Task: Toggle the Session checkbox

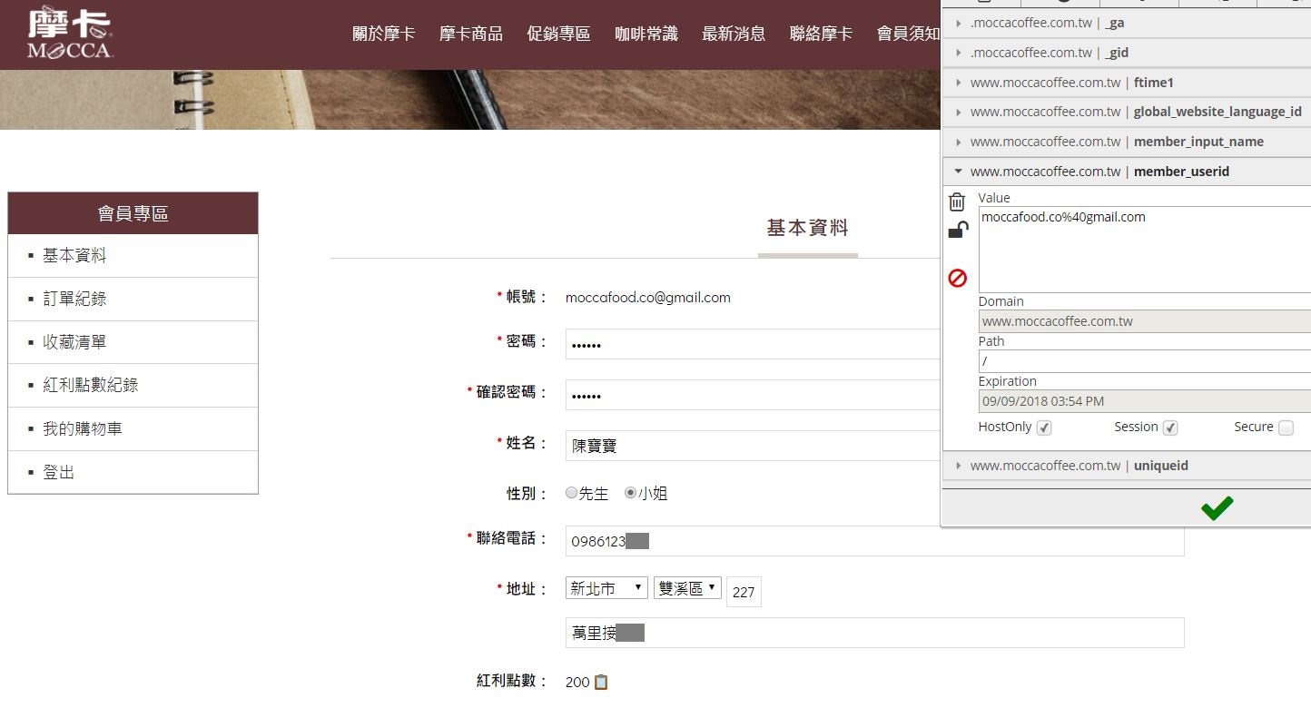Action: pos(1170,428)
